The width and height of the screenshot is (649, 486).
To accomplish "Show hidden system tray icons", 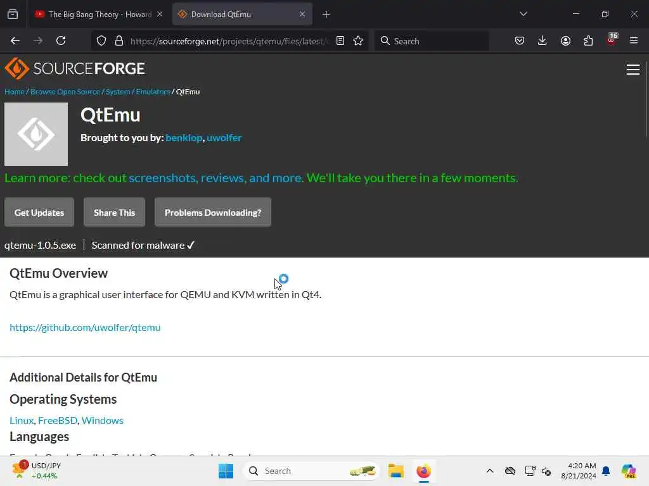I will click(490, 471).
